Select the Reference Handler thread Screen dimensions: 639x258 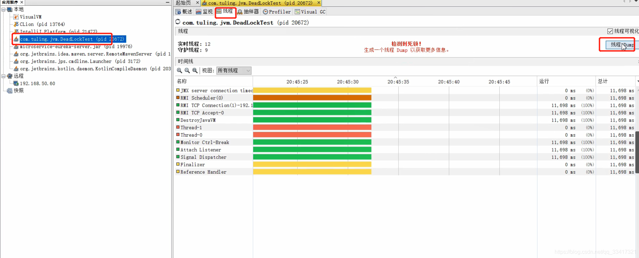pos(405,172)
